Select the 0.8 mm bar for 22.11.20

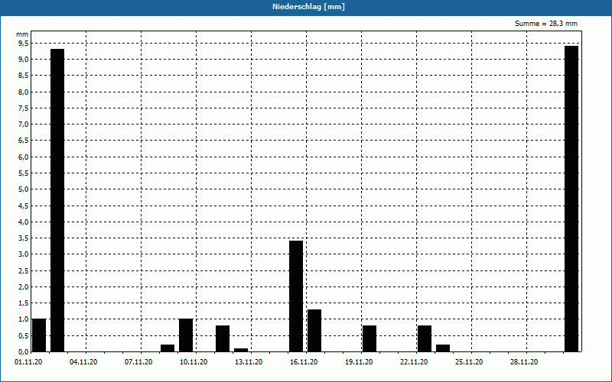click(x=425, y=338)
